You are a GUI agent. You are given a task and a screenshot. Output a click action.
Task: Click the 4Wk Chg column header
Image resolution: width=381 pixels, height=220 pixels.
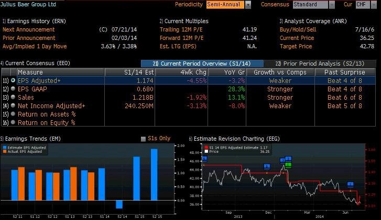(181, 72)
